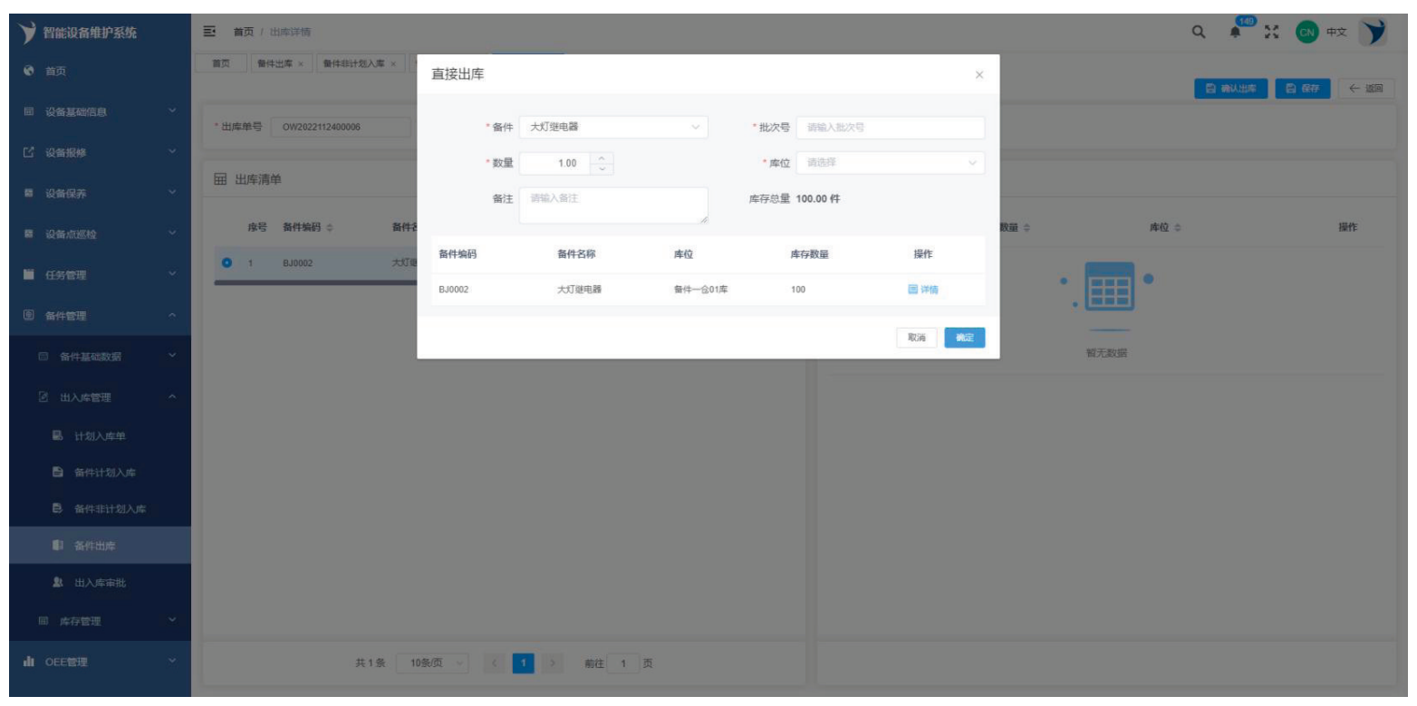Open the 库位 location dropdown
Screen dimensions: 1417x706
pos(890,163)
